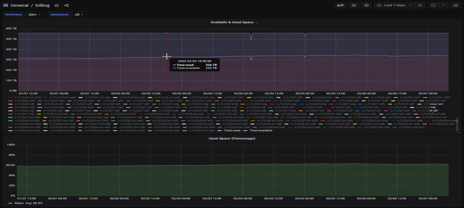This screenshot has width=464, height=208.
Task: Open the datasource All dropdown
Action: point(79,14)
